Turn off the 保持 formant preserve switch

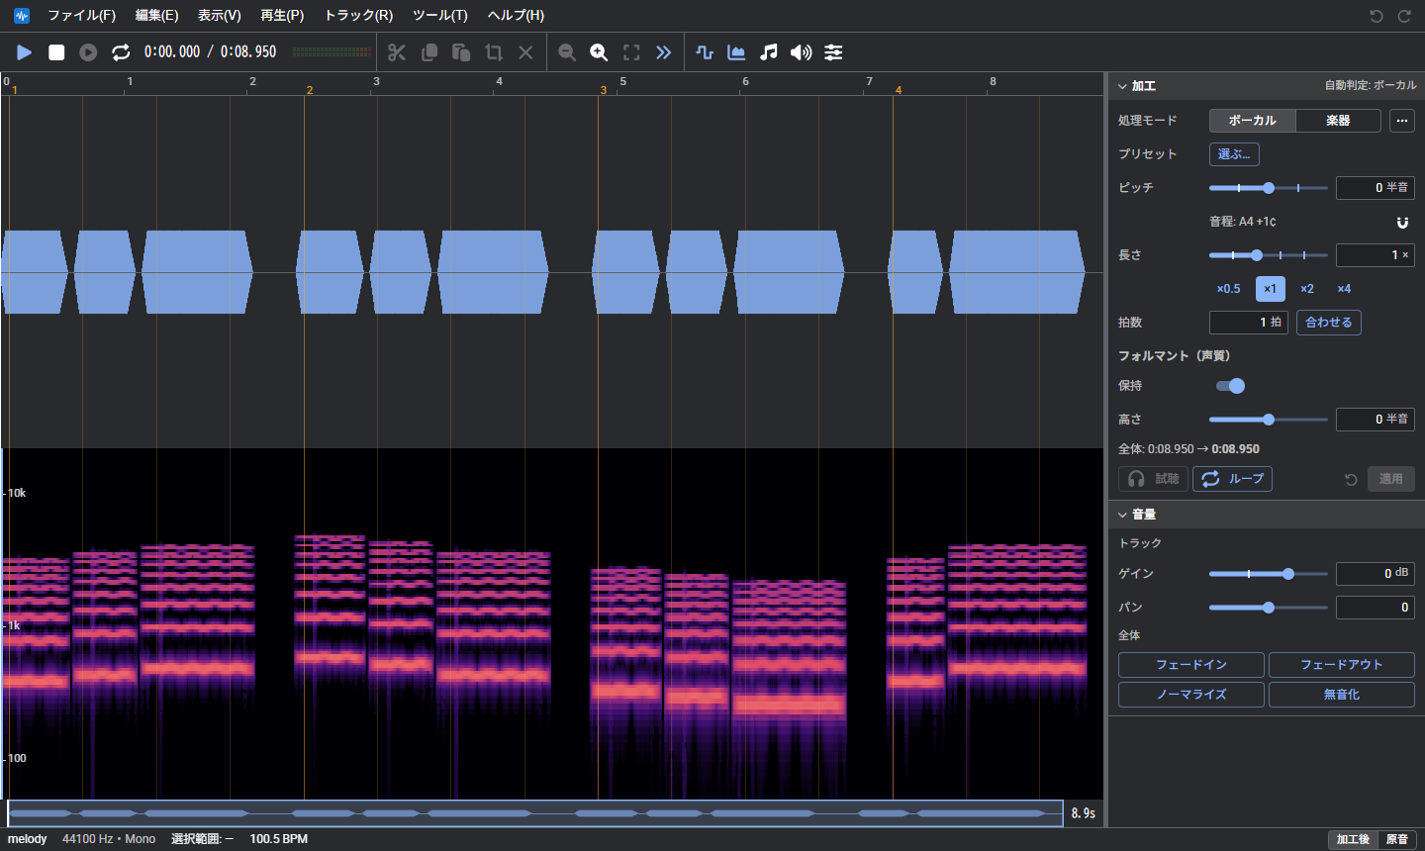[1230, 386]
